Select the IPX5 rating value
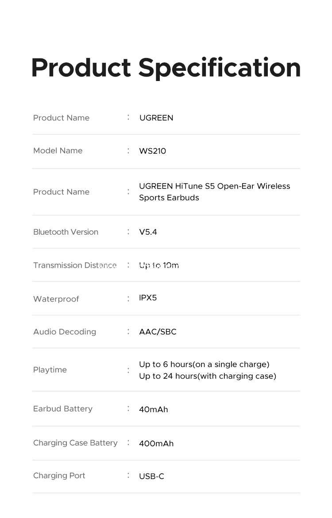Image resolution: width=332 pixels, height=518 pixels. (148, 298)
